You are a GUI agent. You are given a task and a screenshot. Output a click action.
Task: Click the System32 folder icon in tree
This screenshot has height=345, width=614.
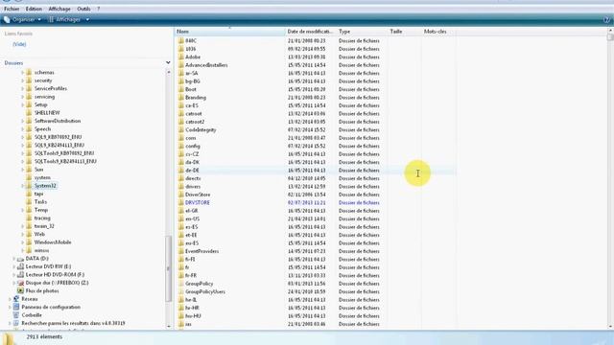tap(29, 186)
